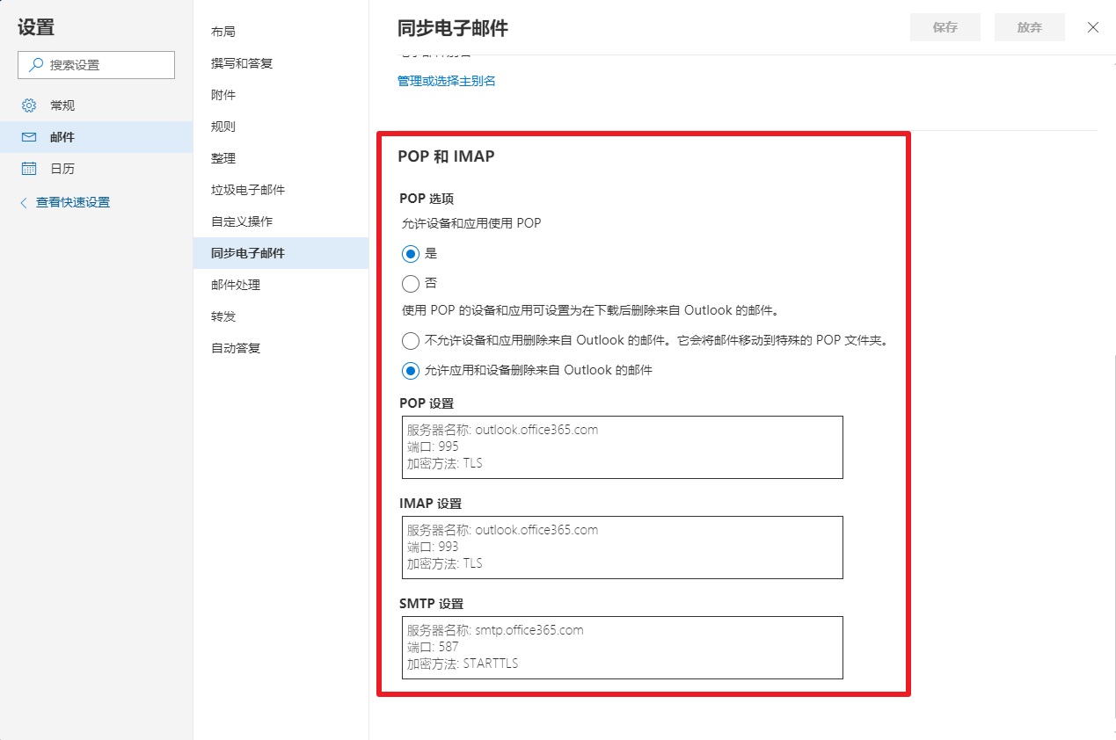Click the text 服务器名称: smtp.office365.com
1116x740 pixels.
tap(495, 630)
